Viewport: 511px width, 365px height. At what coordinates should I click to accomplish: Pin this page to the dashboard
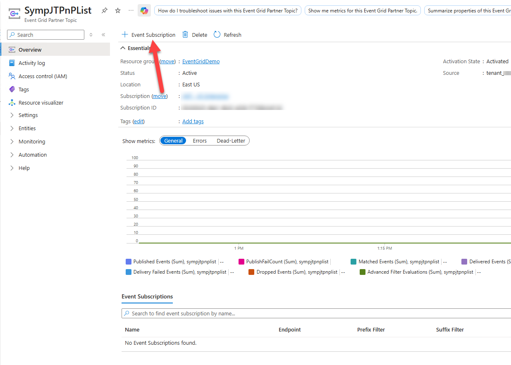click(104, 10)
